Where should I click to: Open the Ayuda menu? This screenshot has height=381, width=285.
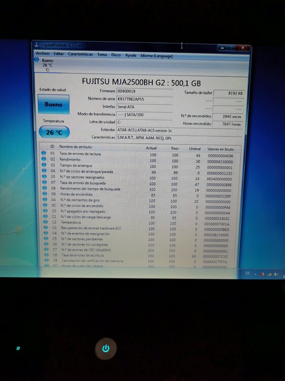(130, 55)
